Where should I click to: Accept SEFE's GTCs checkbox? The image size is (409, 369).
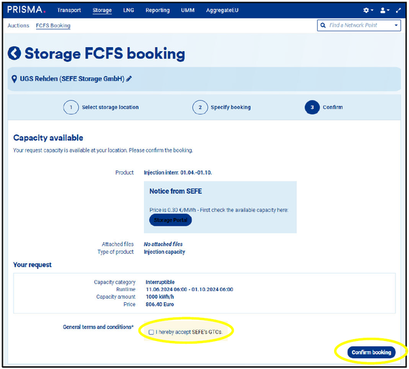pos(151,331)
